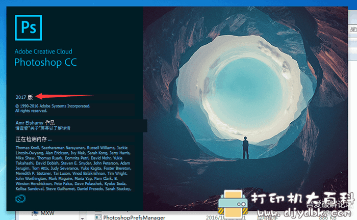Viewport: 357px width, 220px height.
Task: Click the "Adobe Creative Cloud" text
Action: coord(43,51)
